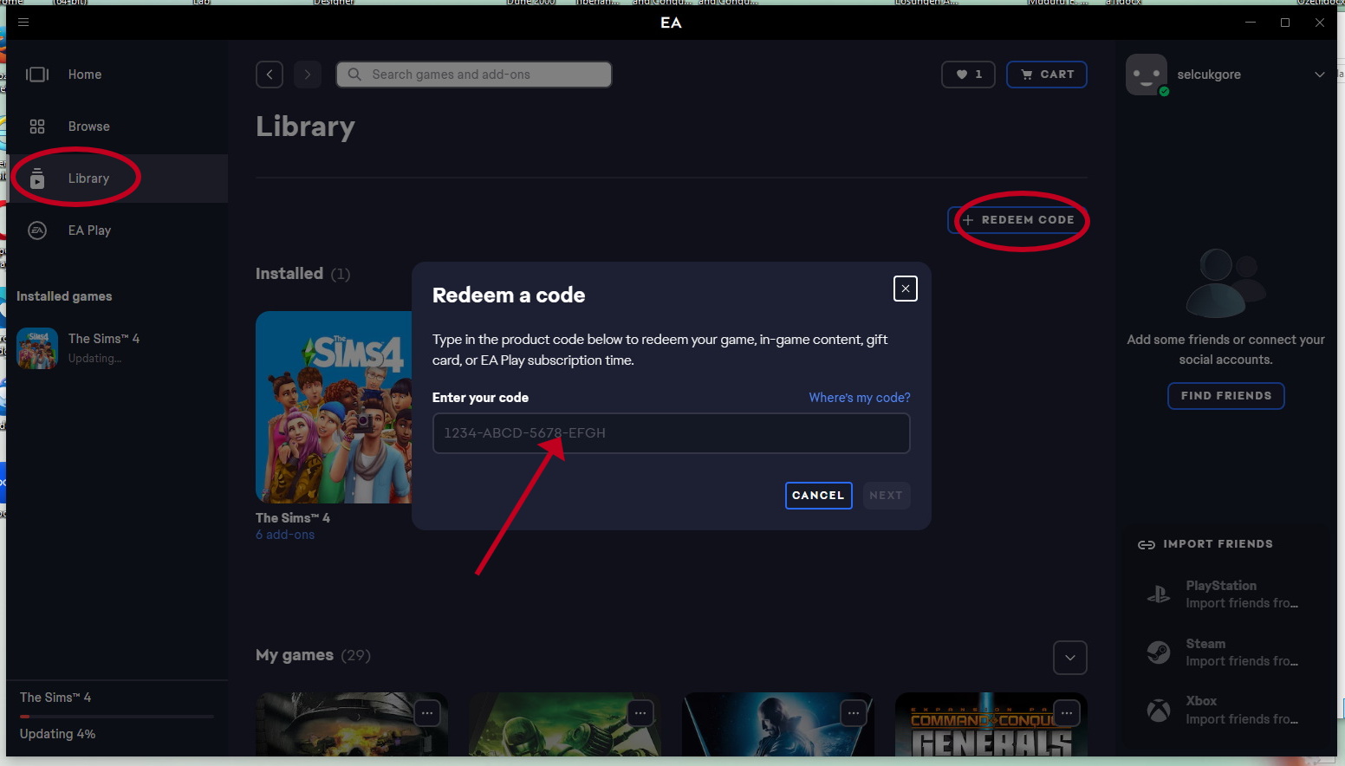
Task: Click the Enter your code input field
Action: pos(672,433)
